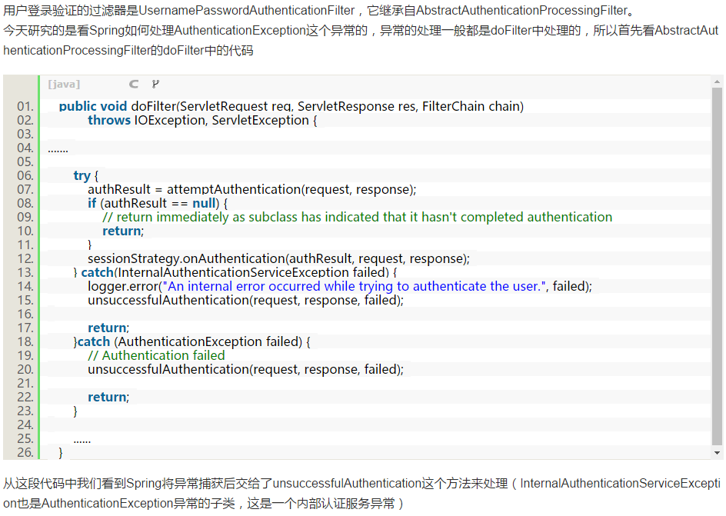Click 'unsuccessfulAuthentication' on line 20
The width and height of the screenshot is (726, 516).
[x=168, y=370]
